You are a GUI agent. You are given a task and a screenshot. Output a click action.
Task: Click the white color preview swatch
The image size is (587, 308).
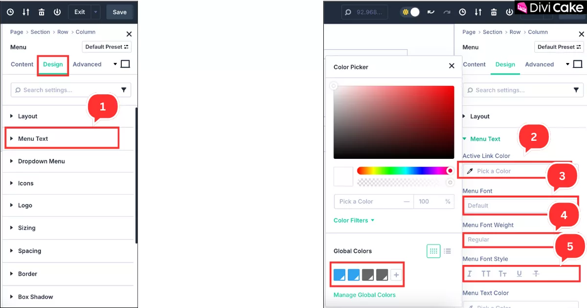coord(343,176)
